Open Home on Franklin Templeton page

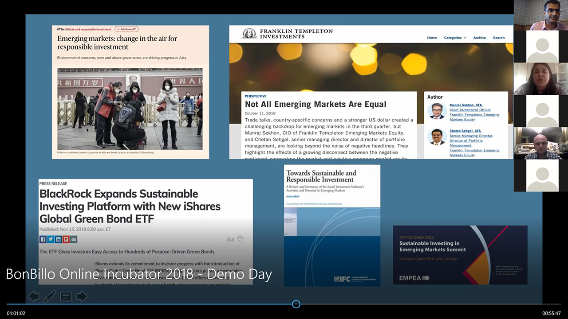click(432, 38)
